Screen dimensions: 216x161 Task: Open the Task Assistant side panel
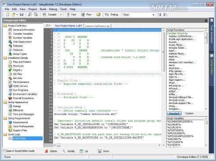[x=212, y=34]
